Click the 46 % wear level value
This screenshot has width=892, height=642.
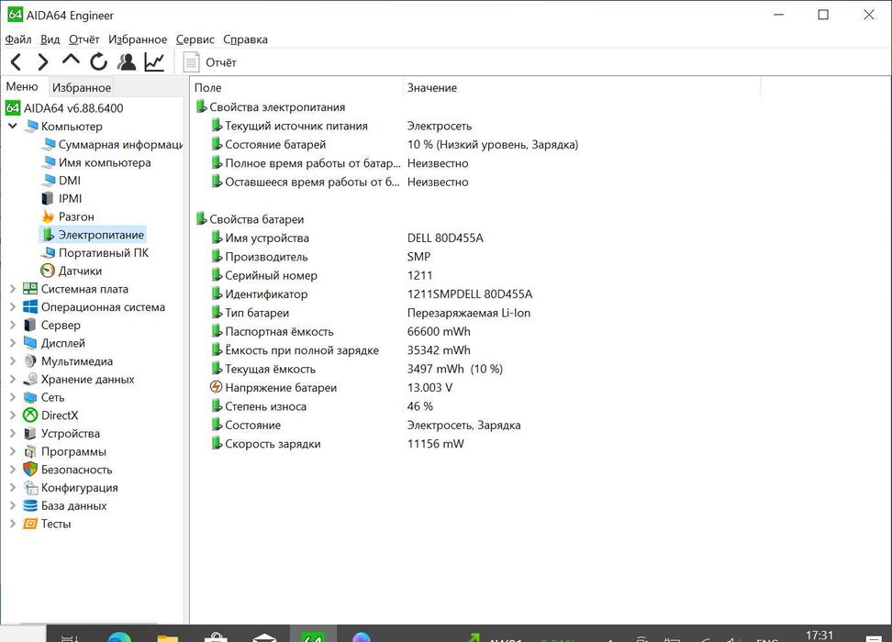419,406
